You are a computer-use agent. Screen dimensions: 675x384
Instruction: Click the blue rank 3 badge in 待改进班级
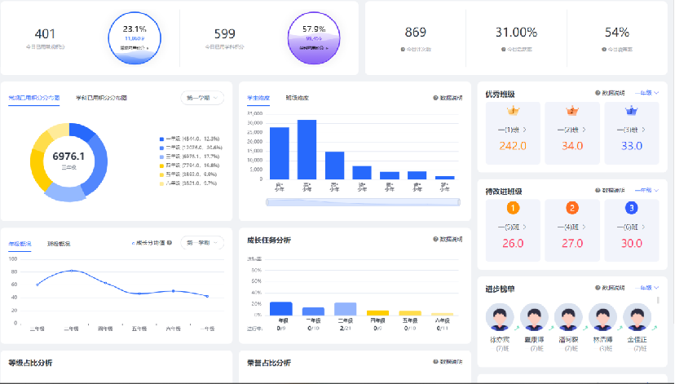631,208
